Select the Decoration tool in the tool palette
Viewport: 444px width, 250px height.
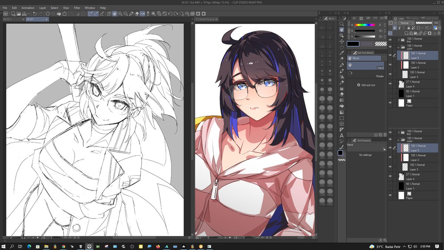coord(342,89)
